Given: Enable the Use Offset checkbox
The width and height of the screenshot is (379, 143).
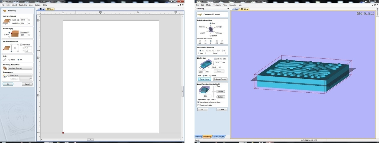Looking at the screenshot, I should click(21, 44).
